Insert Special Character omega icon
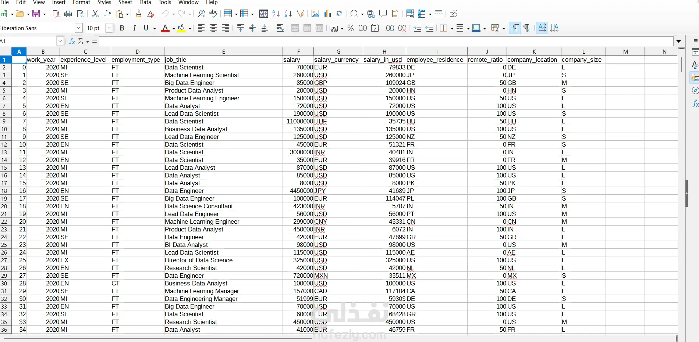Image resolution: width=699 pixels, height=342 pixels. 354,14
